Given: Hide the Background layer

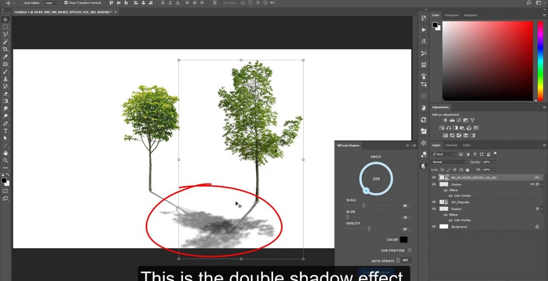Looking at the screenshot, I should click(434, 226).
